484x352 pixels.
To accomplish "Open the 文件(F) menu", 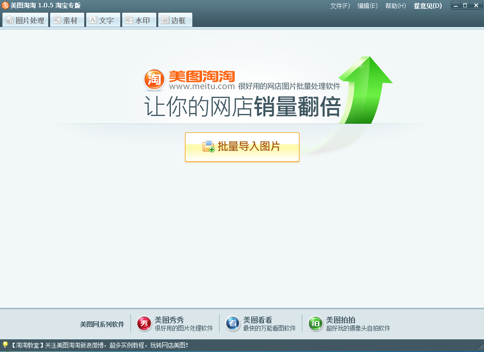I will click(340, 6).
